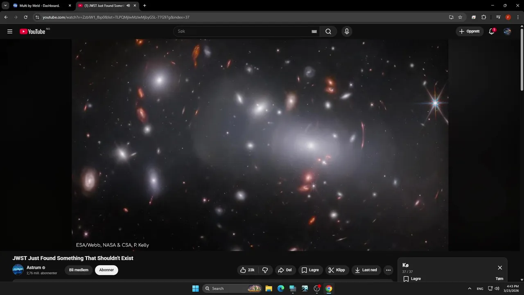Launch Microsoft Edge from taskbar
The image size is (524, 295).
coord(280,288)
